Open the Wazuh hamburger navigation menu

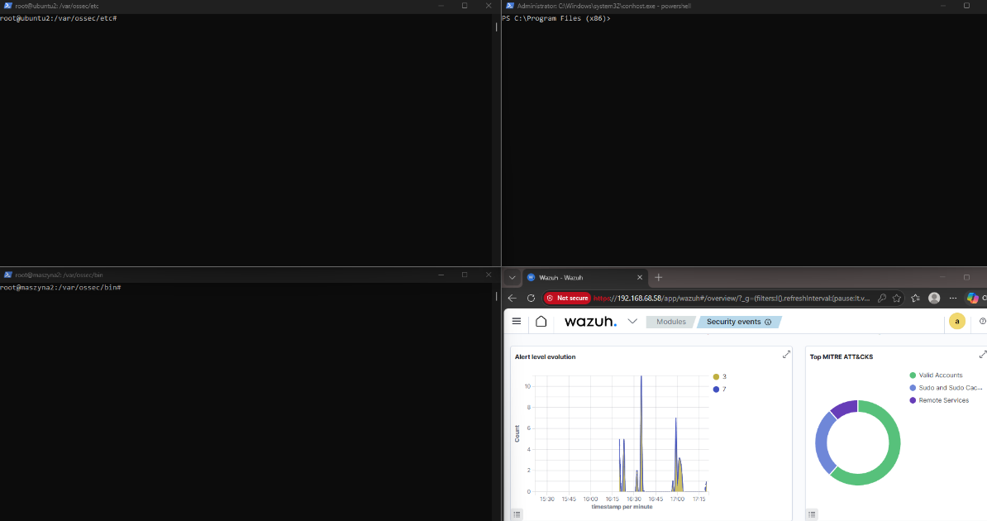point(516,322)
